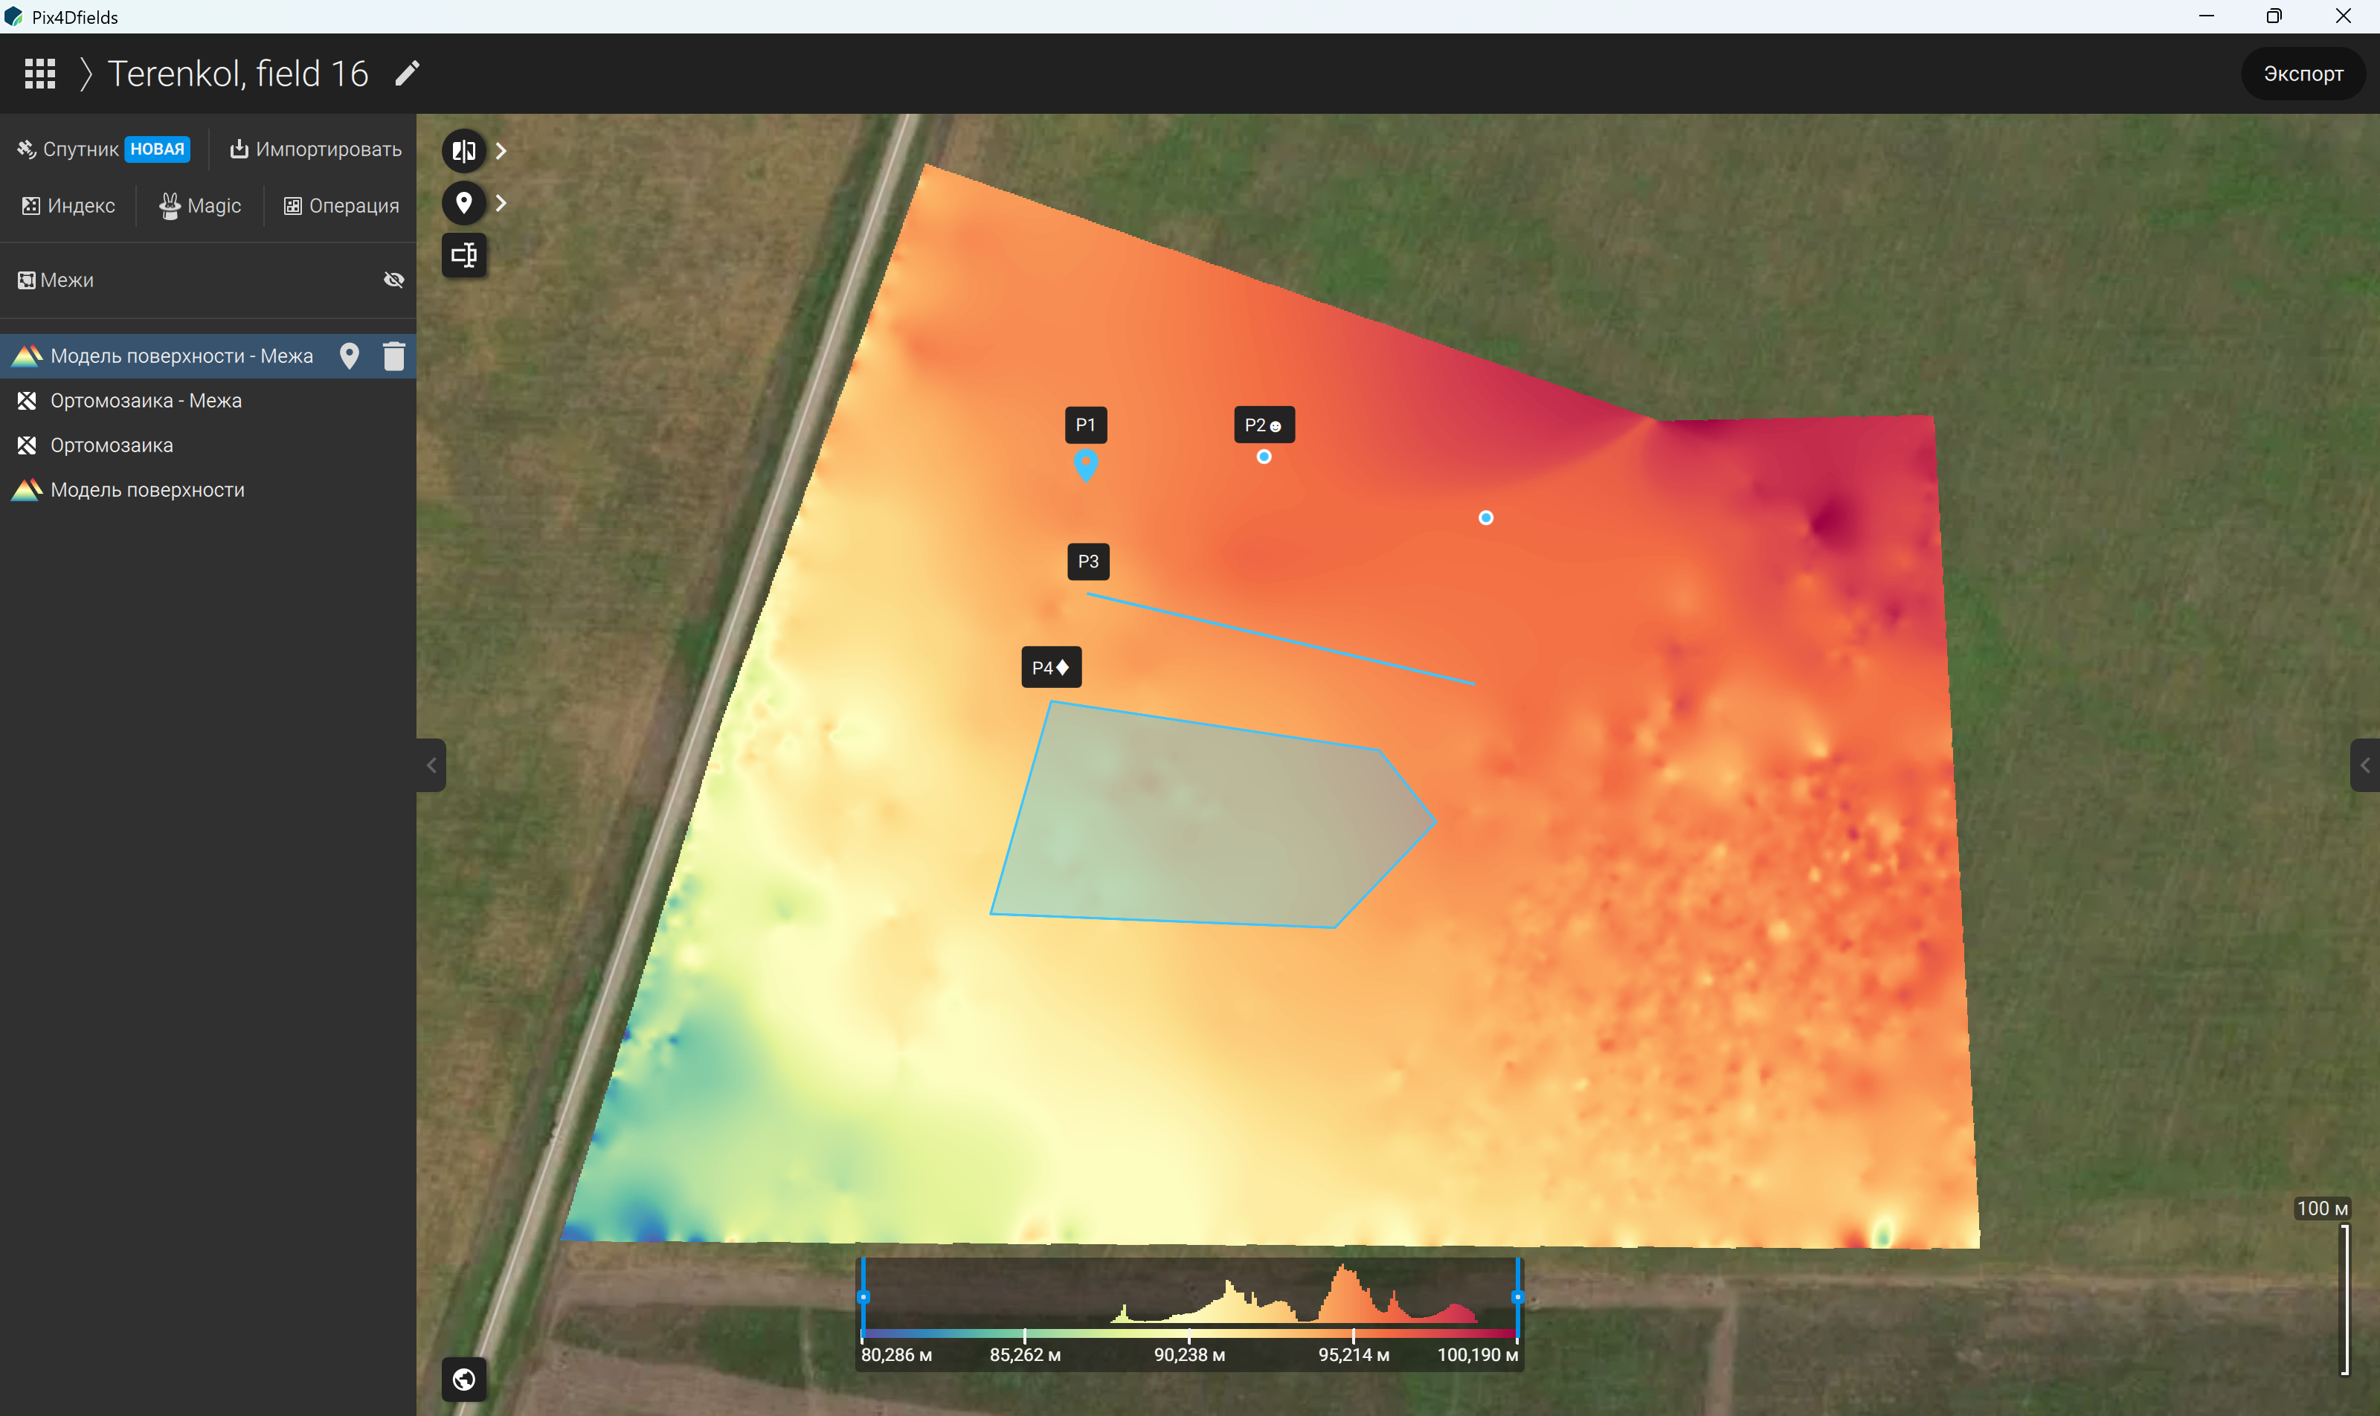Click the Импортировать button
The height and width of the screenshot is (1416, 2380).
coord(316,149)
